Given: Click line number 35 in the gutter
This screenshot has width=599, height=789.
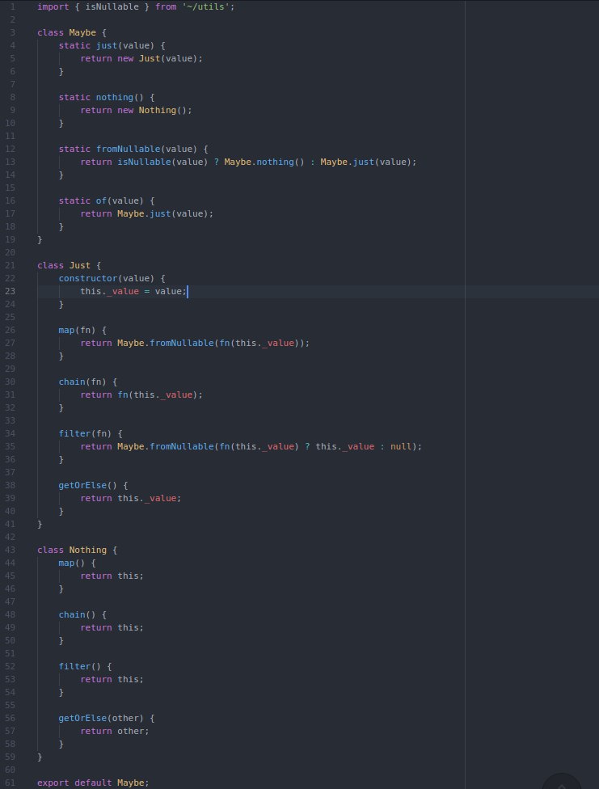Looking at the screenshot, I should point(10,447).
